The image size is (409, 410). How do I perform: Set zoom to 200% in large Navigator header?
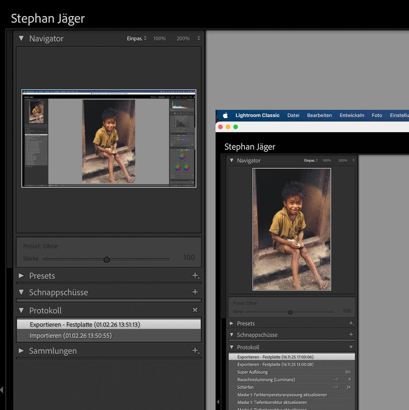(x=183, y=39)
